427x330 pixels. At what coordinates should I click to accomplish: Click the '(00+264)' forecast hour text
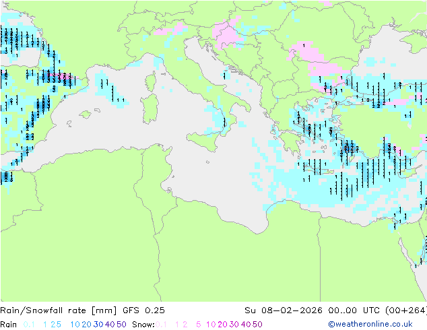pos(406,310)
